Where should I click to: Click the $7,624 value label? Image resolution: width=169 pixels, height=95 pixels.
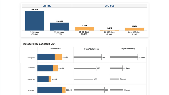[x=84, y=25]
